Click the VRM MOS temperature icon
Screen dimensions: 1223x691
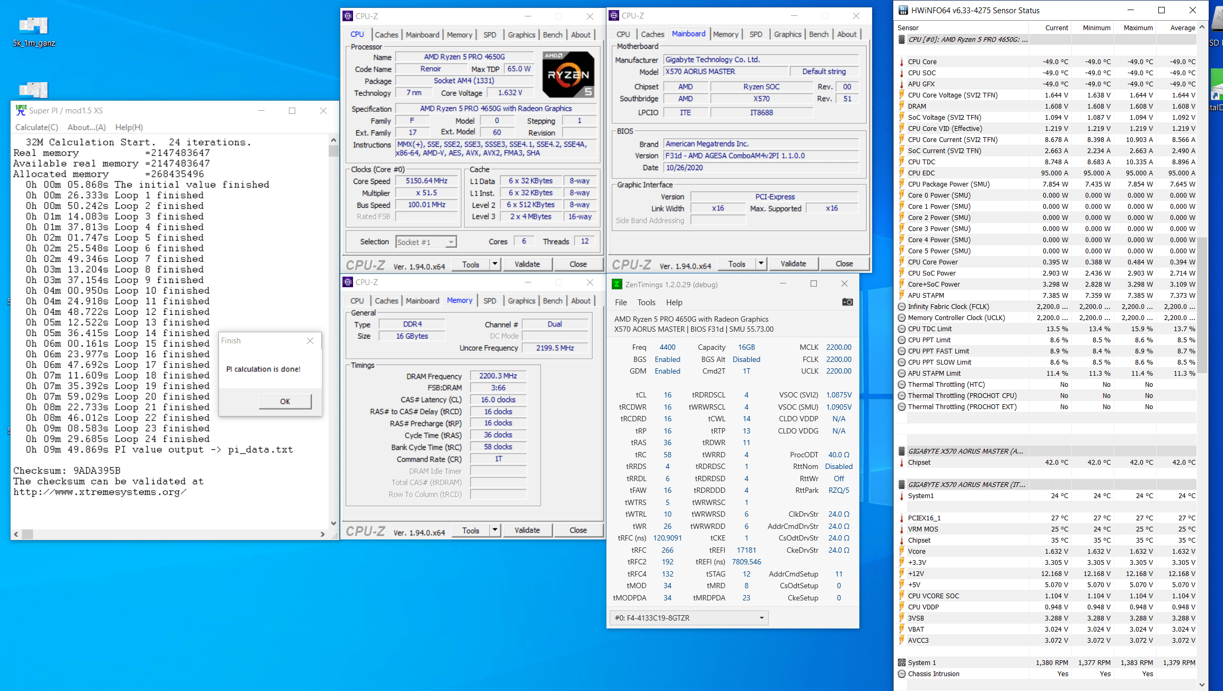click(x=902, y=529)
